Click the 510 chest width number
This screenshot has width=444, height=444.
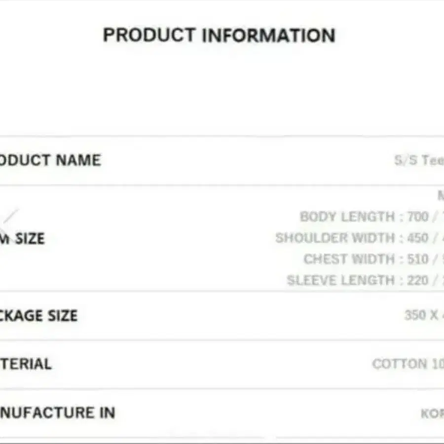point(418,259)
